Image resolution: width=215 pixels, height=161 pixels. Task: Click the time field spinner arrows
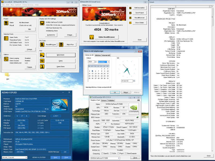(134, 81)
